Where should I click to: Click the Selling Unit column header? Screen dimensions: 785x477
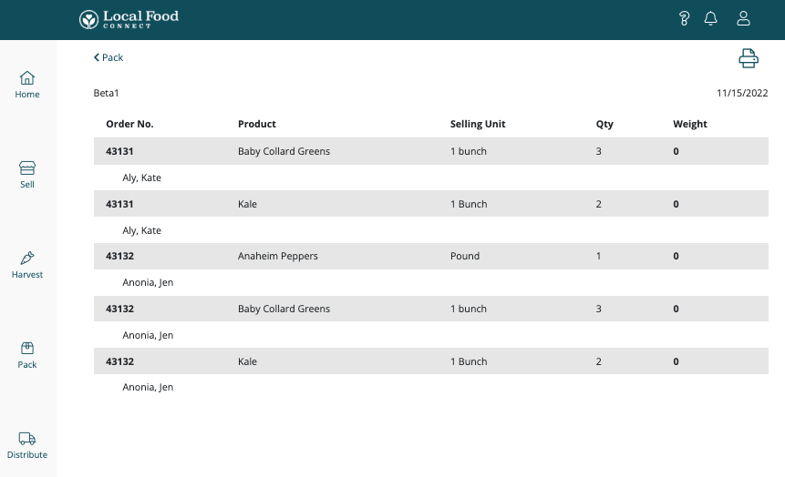(x=478, y=124)
